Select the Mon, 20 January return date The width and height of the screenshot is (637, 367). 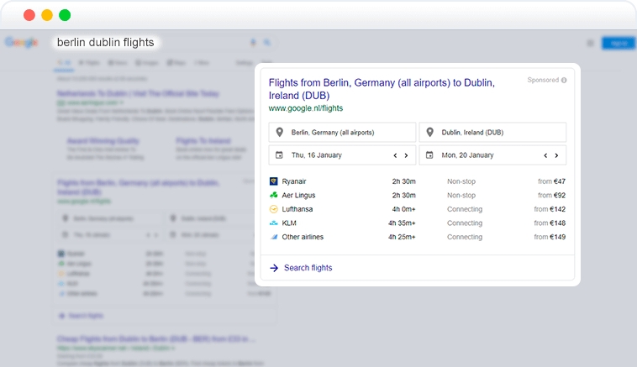[467, 155]
